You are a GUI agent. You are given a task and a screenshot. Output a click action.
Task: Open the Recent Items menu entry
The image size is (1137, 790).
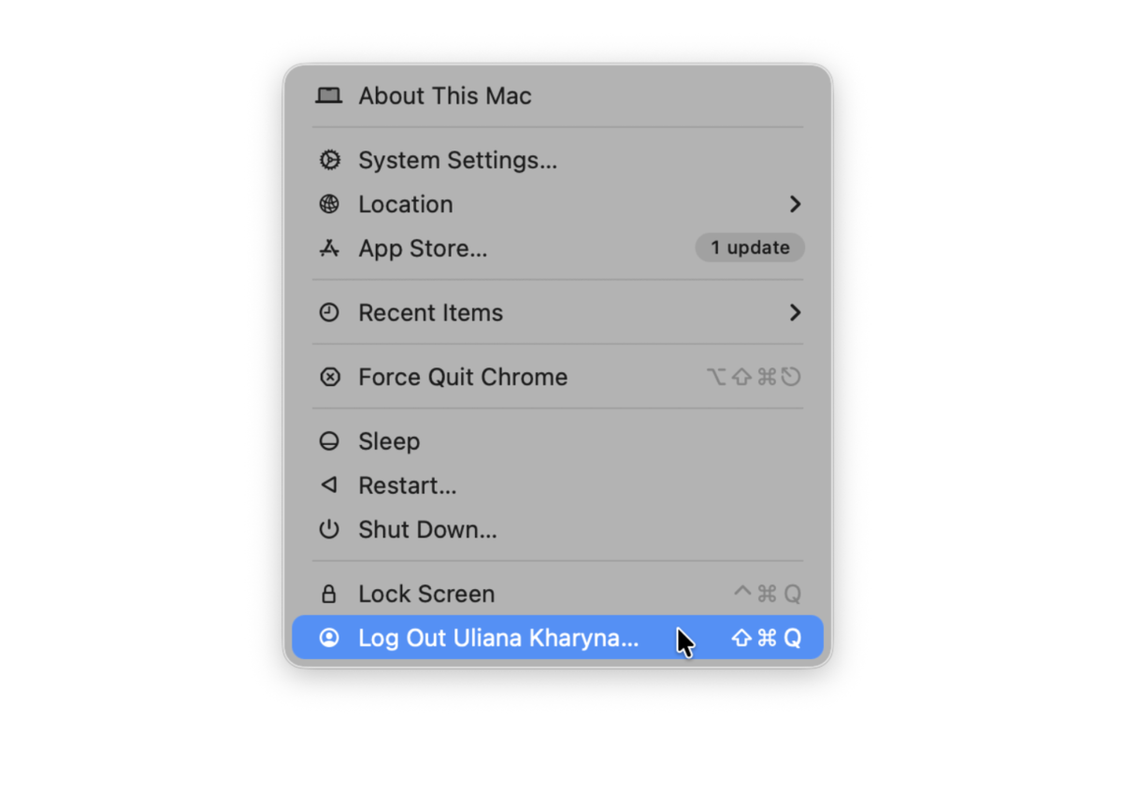point(430,312)
